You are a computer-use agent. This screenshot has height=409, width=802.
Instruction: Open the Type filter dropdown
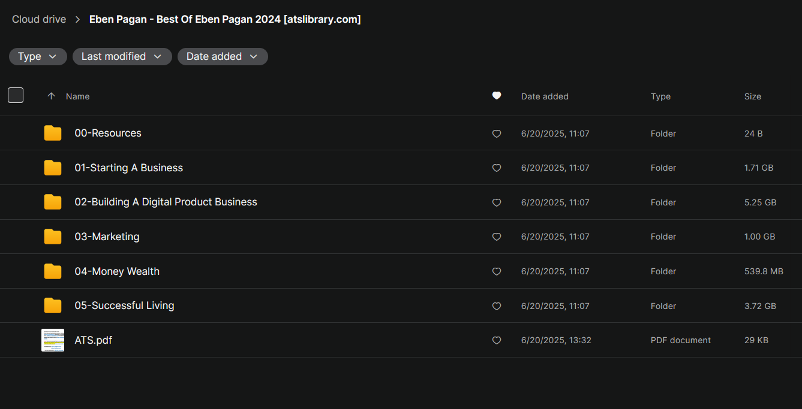(38, 56)
